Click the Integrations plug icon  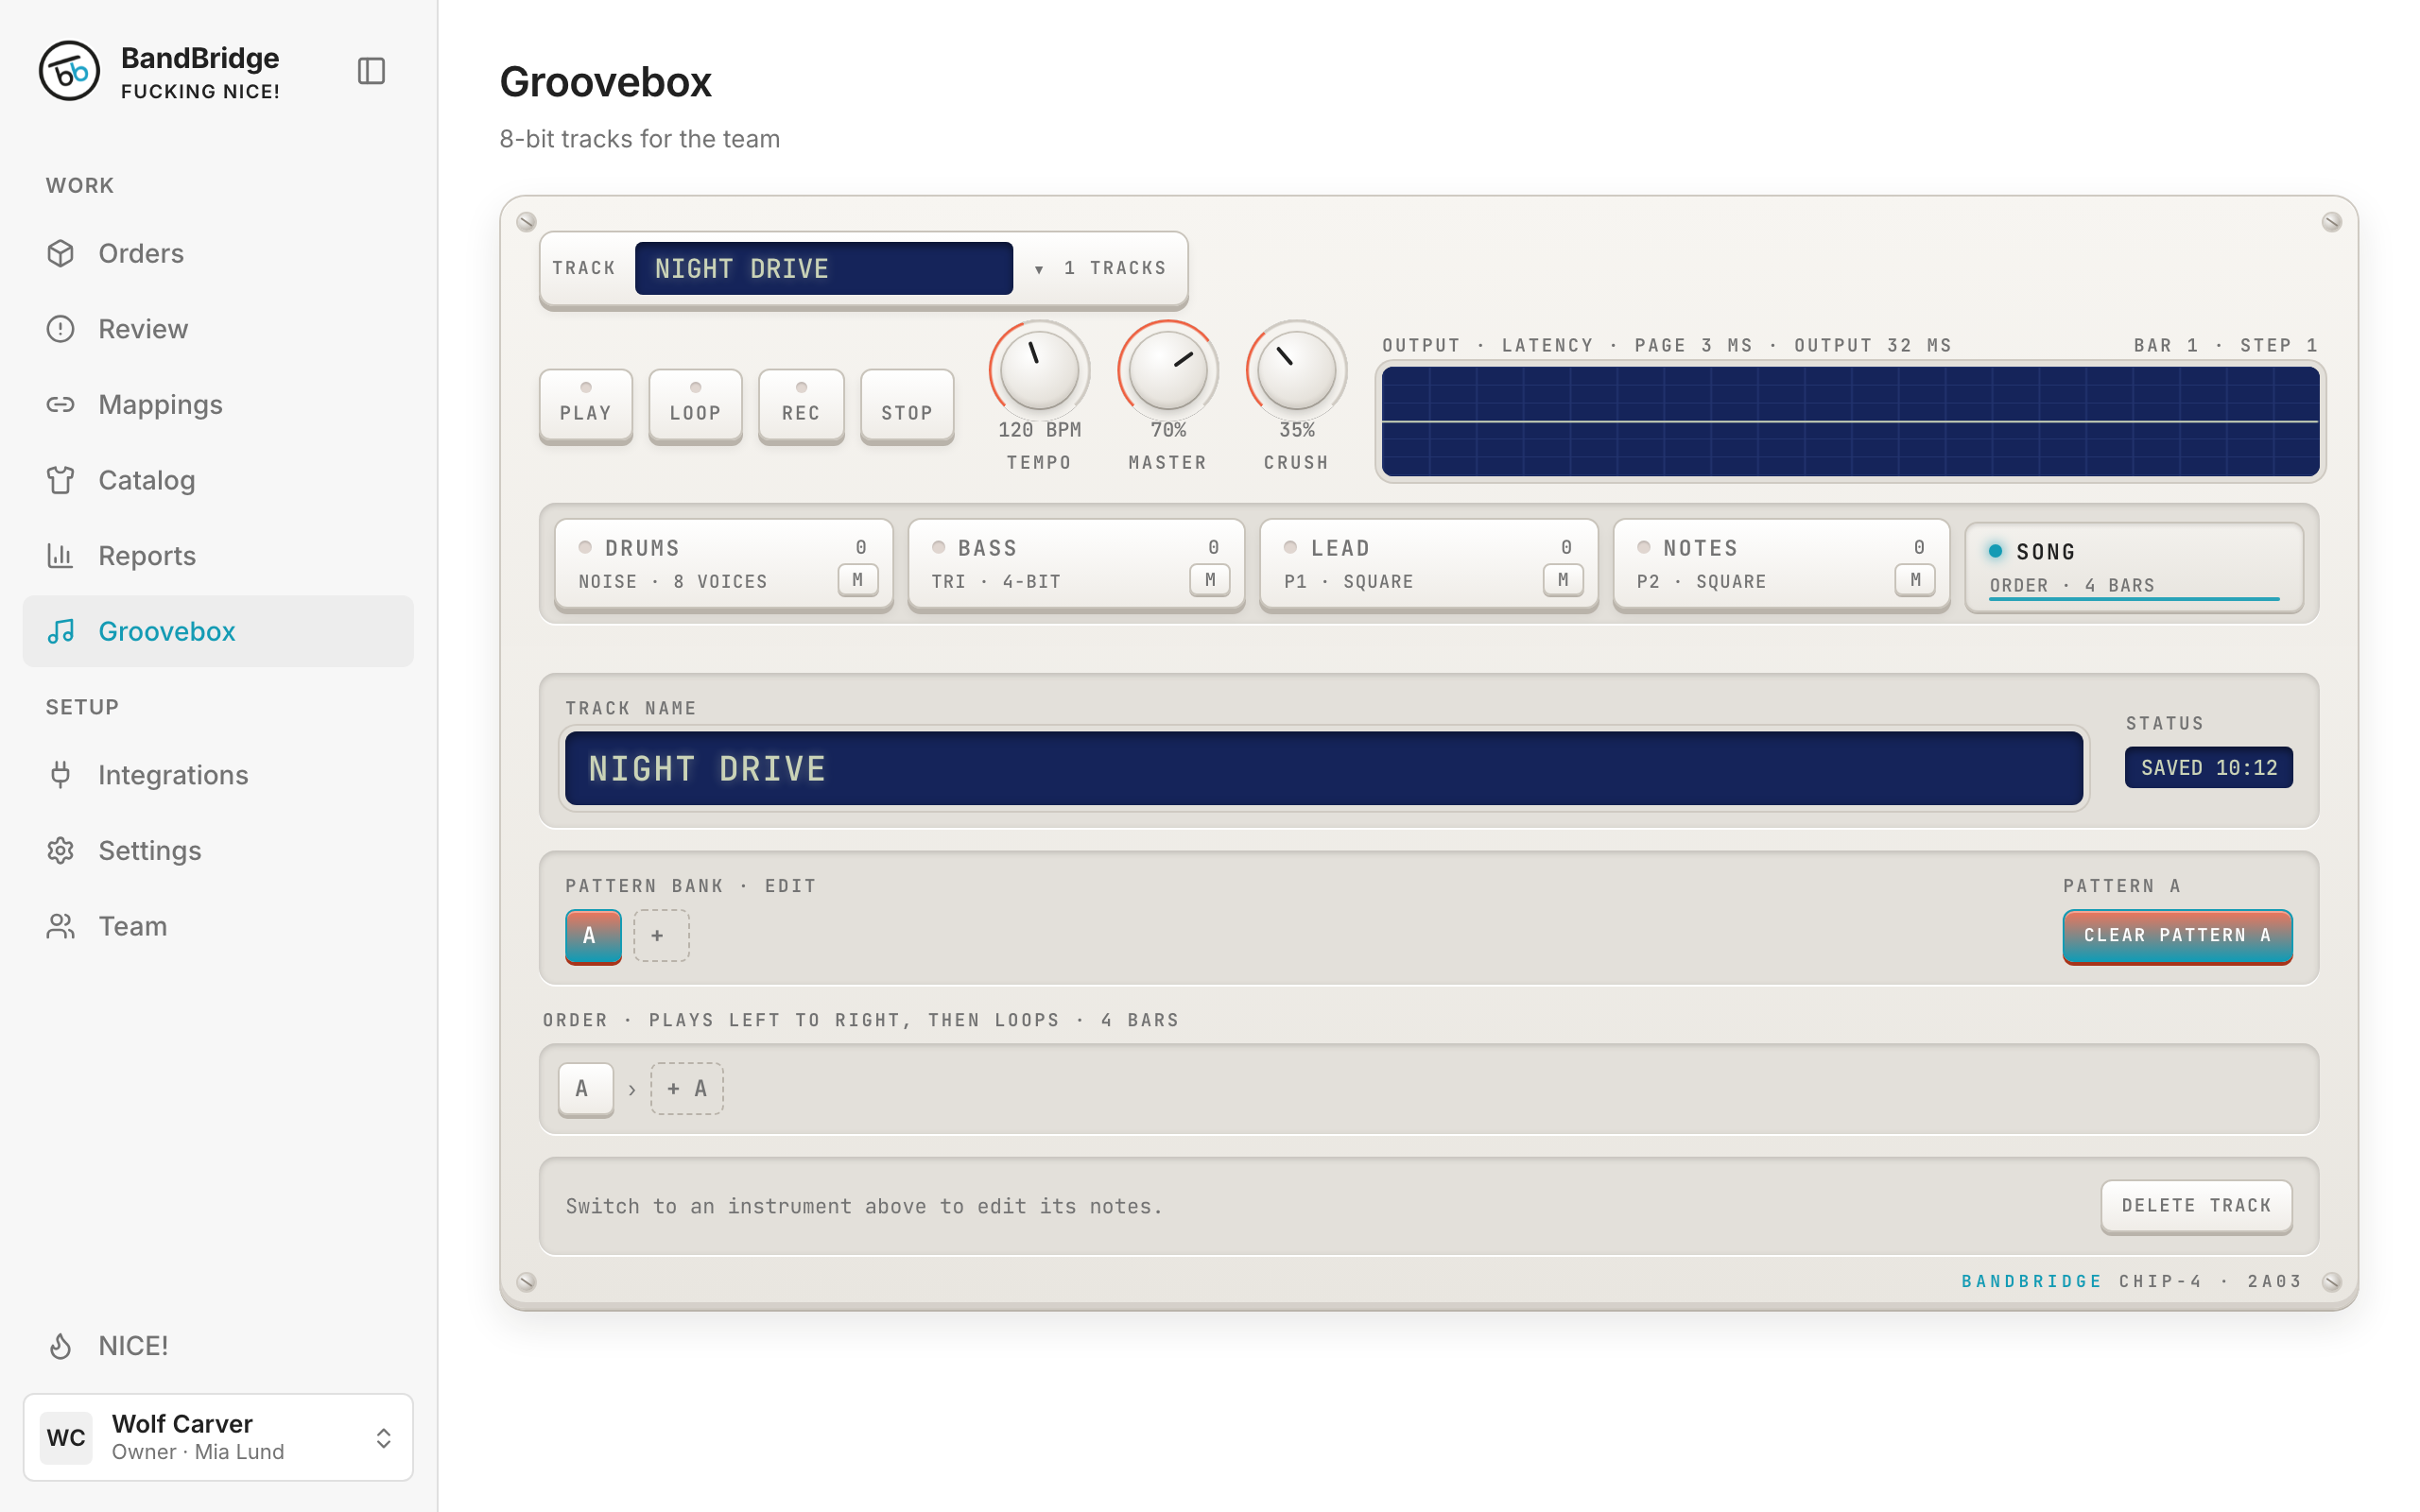click(61, 775)
